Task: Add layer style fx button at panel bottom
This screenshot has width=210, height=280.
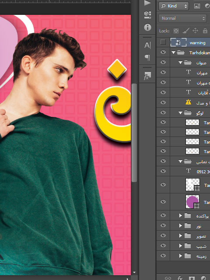Action: coord(180,278)
